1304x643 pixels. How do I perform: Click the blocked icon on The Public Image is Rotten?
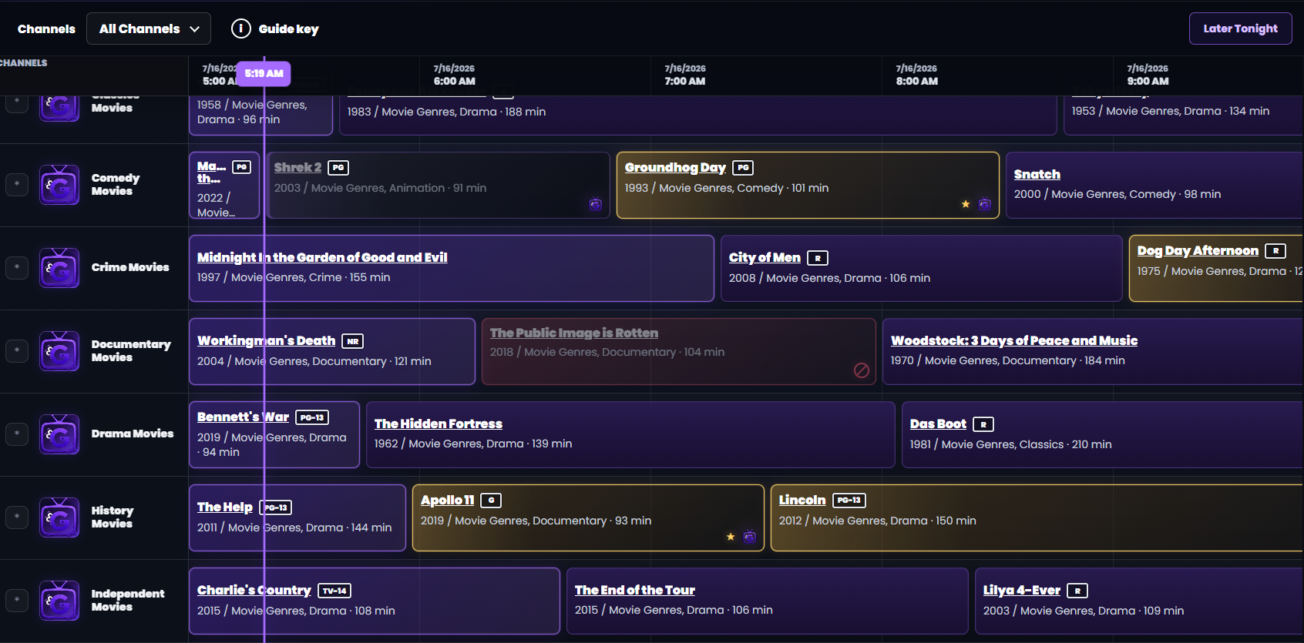862,370
